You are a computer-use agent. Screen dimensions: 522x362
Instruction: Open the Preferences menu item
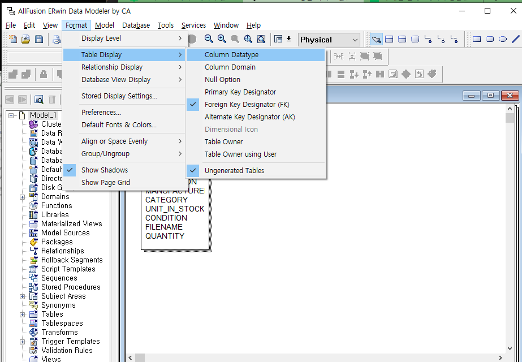tap(124, 112)
